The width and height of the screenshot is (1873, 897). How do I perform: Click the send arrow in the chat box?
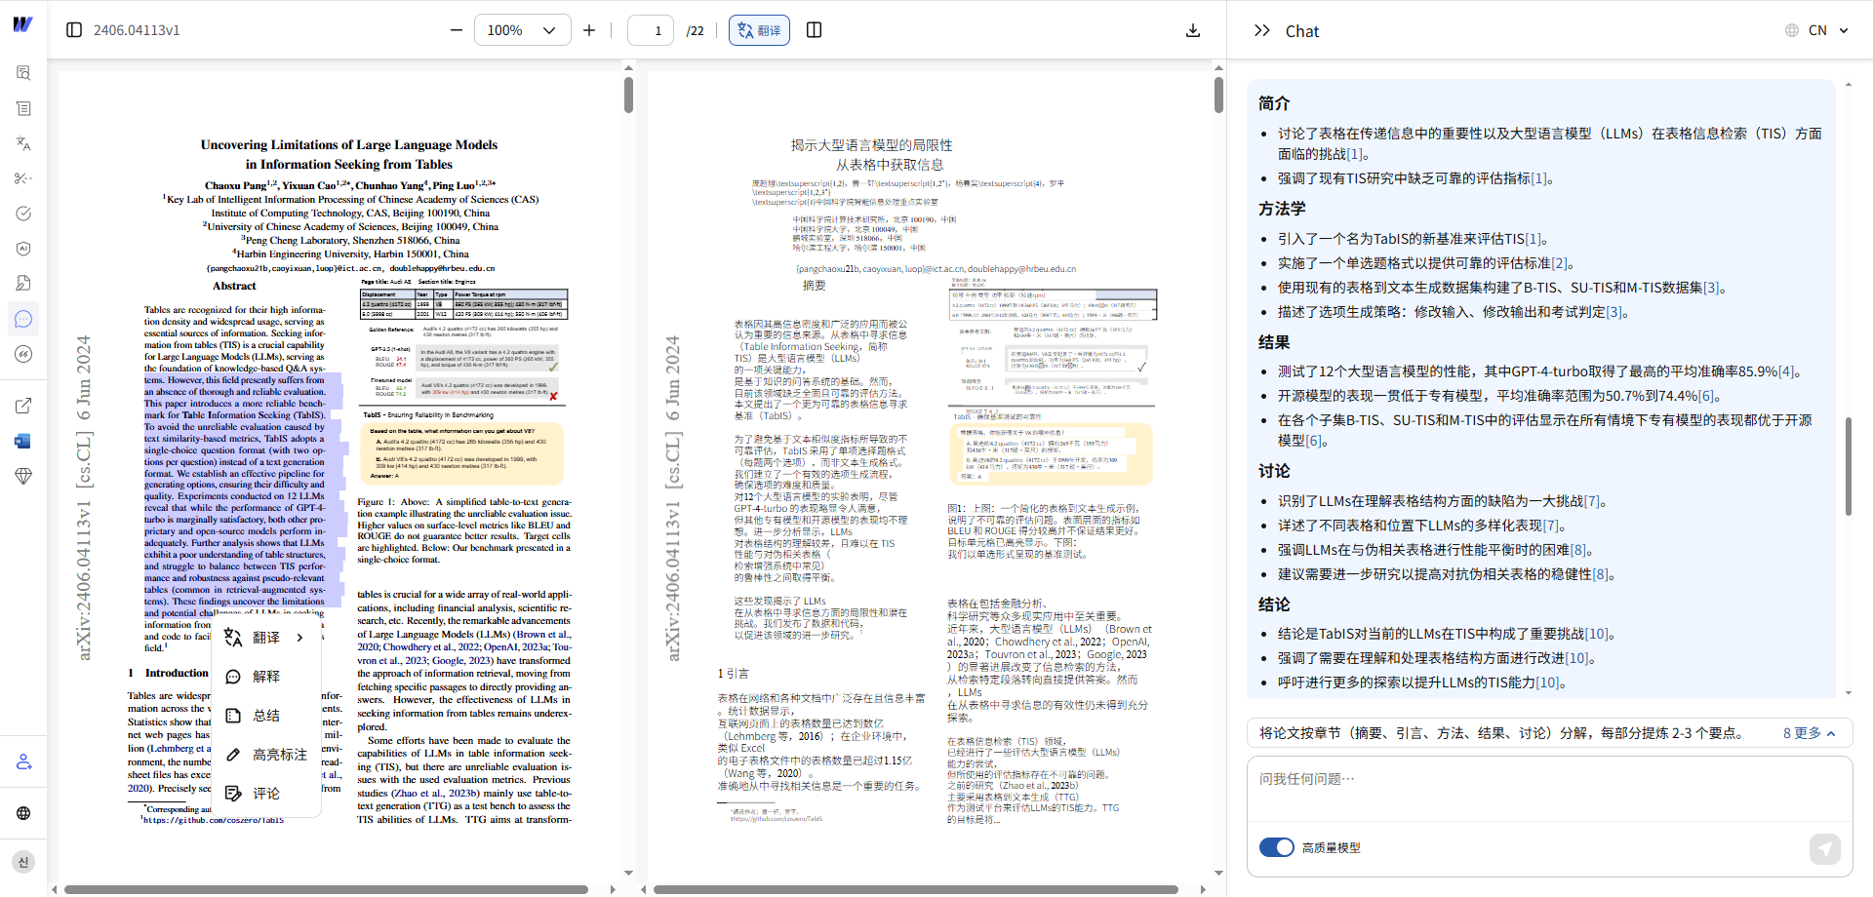(1825, 849)
